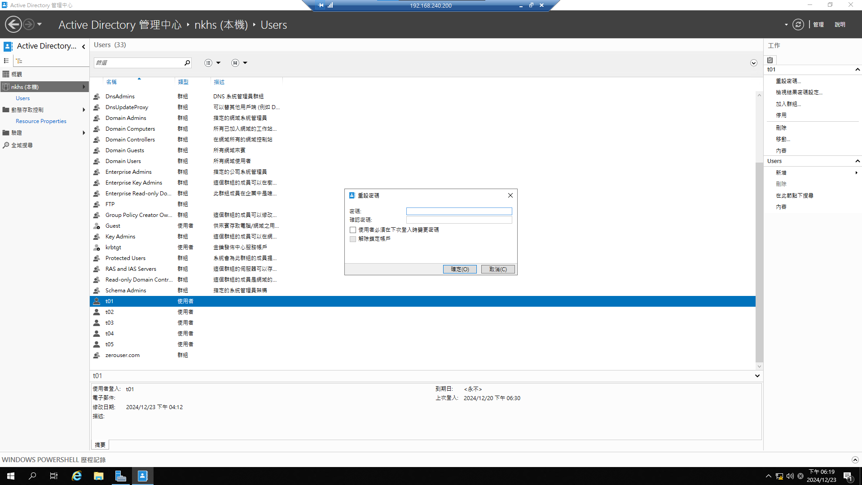This screenshot has height=485, width=862.
Task: Sort by 名稱 column header
Action: [111, 82]
